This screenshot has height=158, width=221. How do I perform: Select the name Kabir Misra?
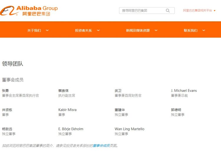[67, 110]
